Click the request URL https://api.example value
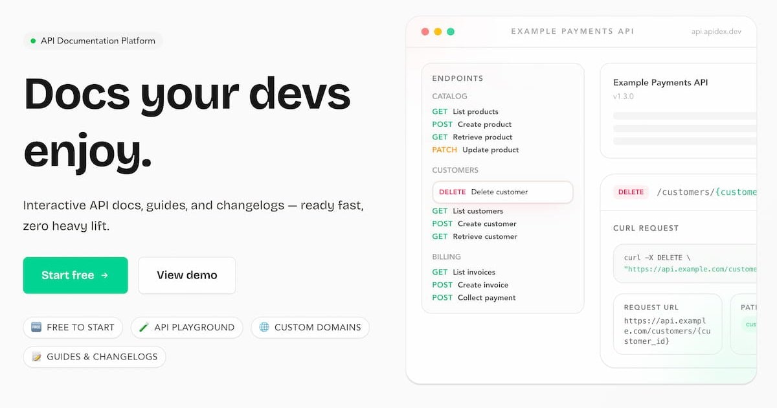This screenshot has width=777, height=408. 667,331
